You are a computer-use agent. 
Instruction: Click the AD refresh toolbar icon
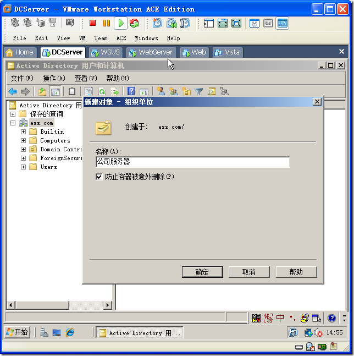(x=102, y=91)
